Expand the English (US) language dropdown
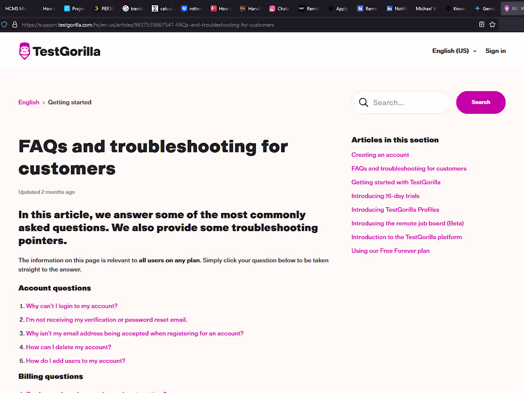524x393 pixels. pyautogui.click(x=454, y=51)
